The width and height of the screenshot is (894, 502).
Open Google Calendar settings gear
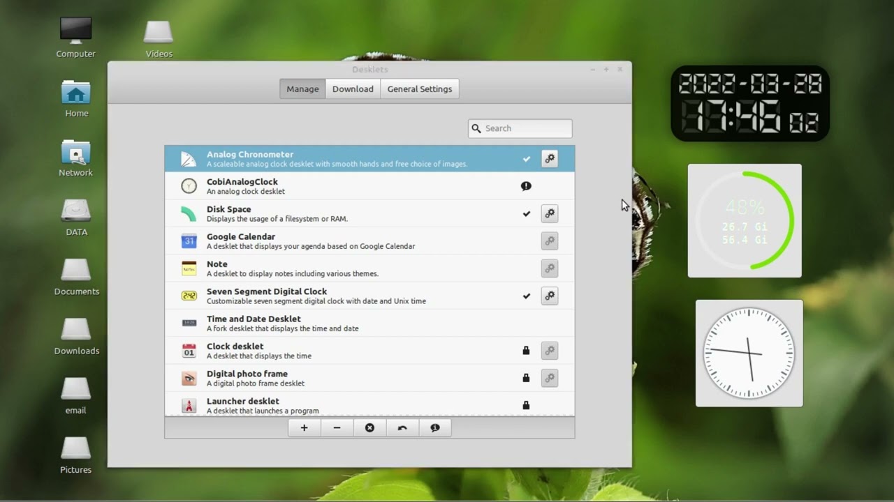(550, 241)
